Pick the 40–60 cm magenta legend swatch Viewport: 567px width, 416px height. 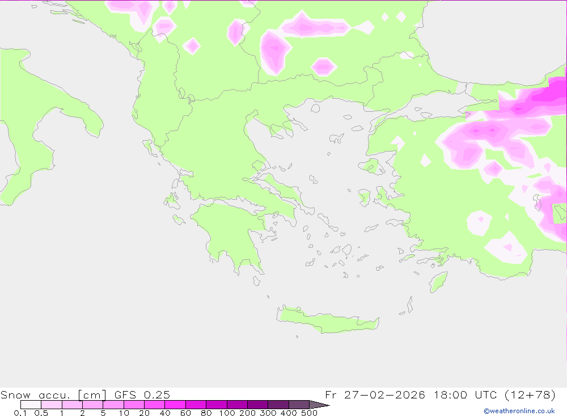click(175, 405)
